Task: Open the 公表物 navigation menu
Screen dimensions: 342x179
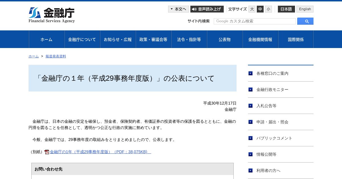Action: tap(225, 39)
